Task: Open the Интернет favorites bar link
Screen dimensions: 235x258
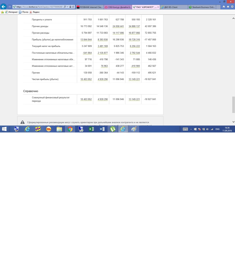Action: tap(11, 12)
